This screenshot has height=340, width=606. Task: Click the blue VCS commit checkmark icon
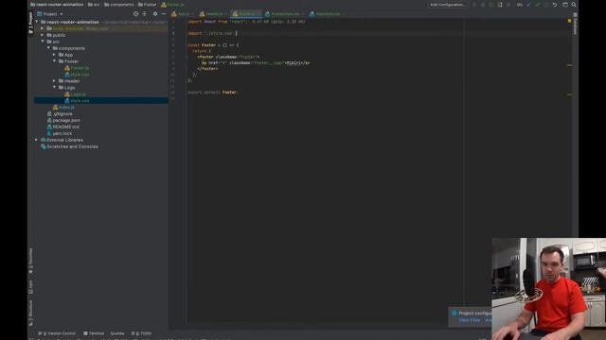coord(528,5)
